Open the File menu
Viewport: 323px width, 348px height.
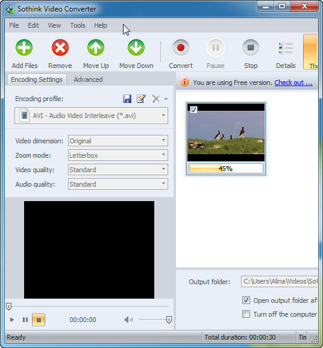click(14, 25)
